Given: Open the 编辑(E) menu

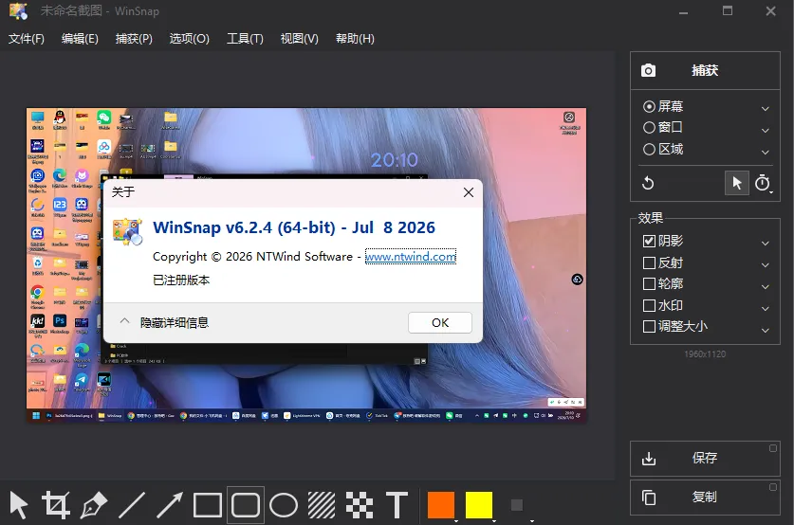Looking at the screenshot, I should pyautogui.click(x=80, y=39).
